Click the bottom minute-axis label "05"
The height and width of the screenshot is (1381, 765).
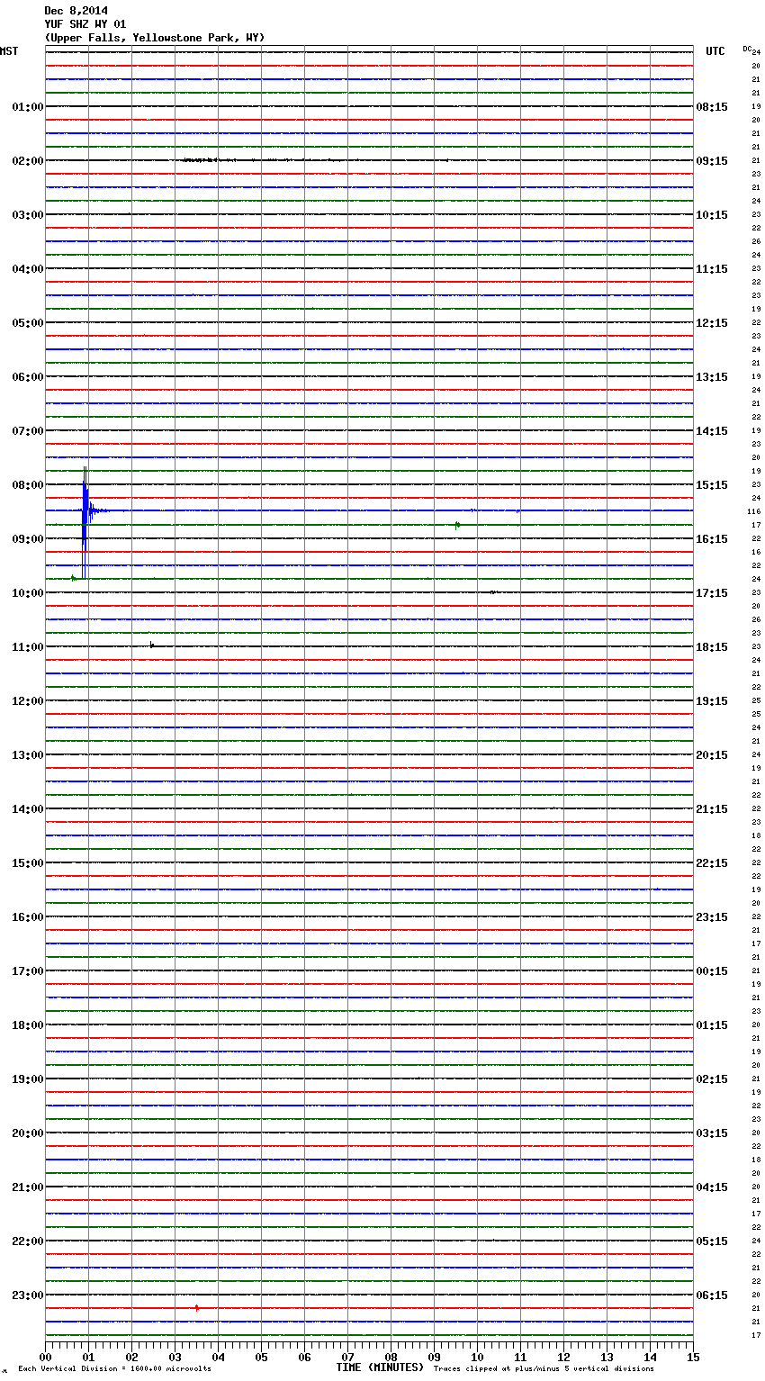[x=261, y=1357]
